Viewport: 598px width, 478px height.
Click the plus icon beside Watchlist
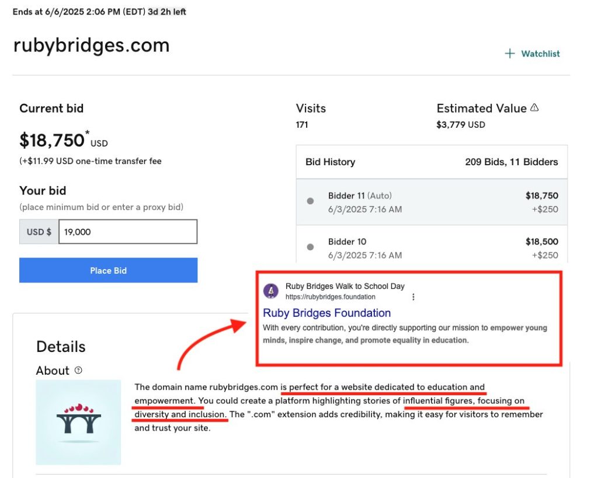coord(509,53)
